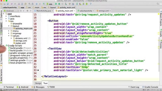Click the Copy toolbar icon
Viewport: 162px width, 91px height.
[22, 4]
